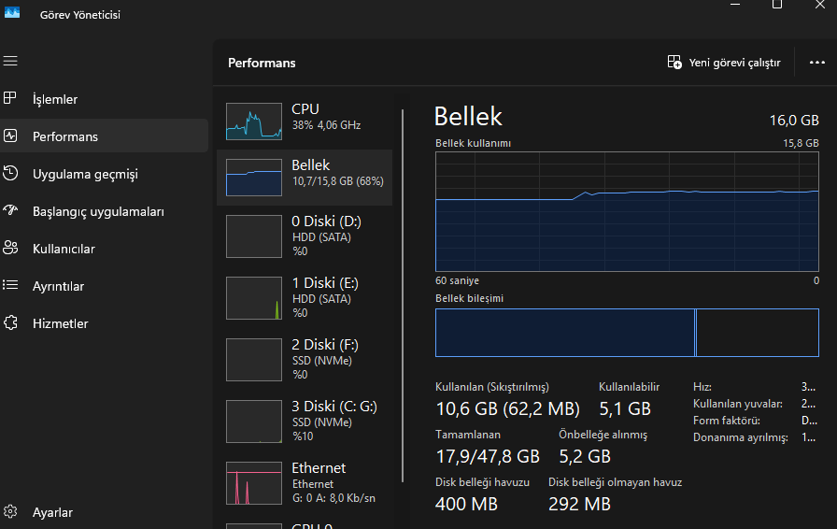Select the Ethernet graph thumbnail
Screen dimensions: 837x529
pyautogui.click(x=253, y=483)
